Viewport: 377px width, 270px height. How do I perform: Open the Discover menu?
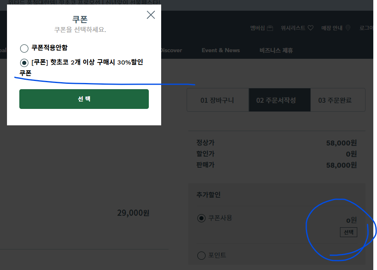[x=171, y=51]
